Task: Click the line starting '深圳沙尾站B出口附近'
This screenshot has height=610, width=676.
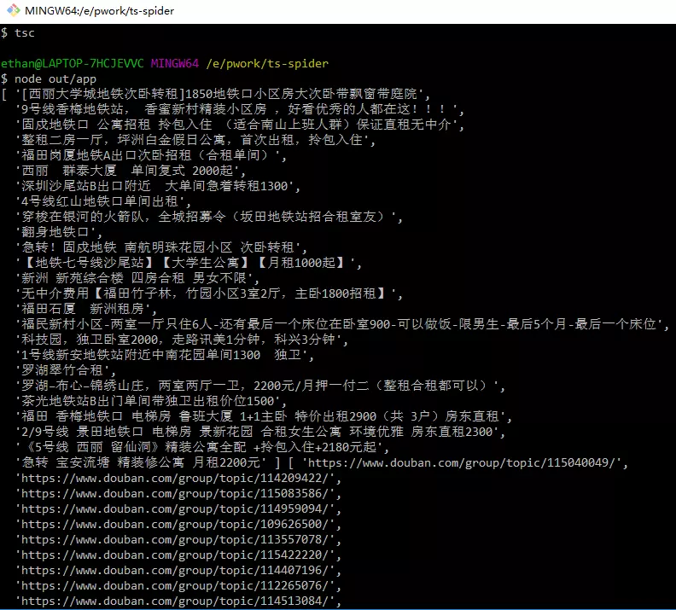Action: (158, 187)
